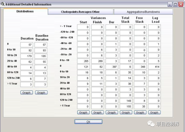Click the '-10 to -20' row label

click(66, 54)
